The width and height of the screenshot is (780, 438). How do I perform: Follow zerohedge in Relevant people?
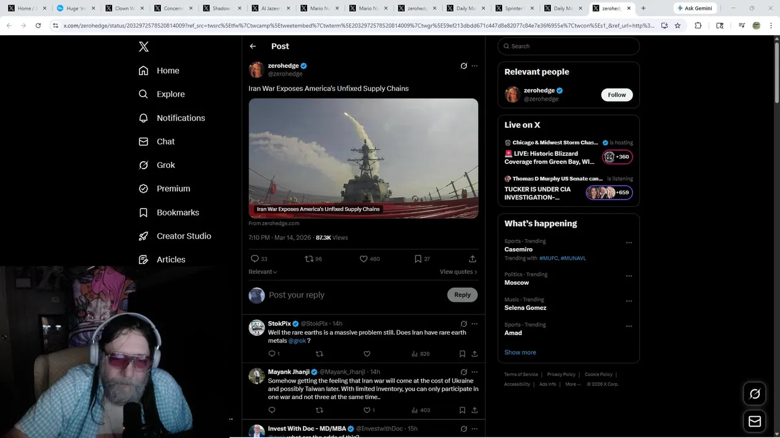pos(617,95)
